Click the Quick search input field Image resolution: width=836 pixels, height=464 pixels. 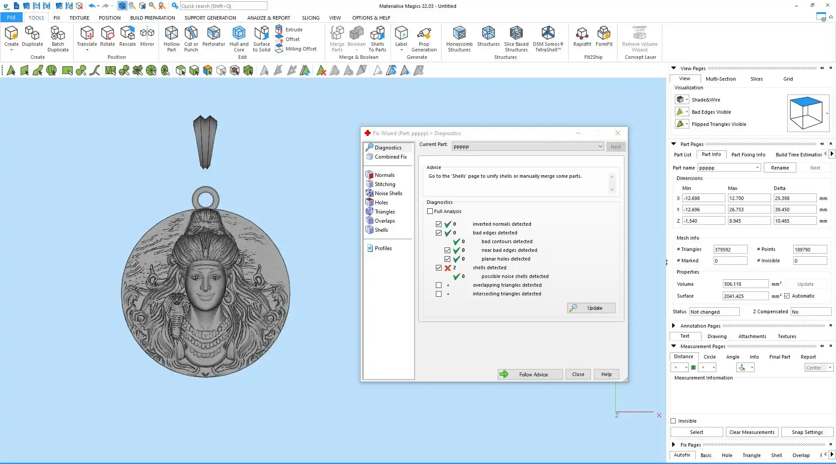(x=223, y=6)
